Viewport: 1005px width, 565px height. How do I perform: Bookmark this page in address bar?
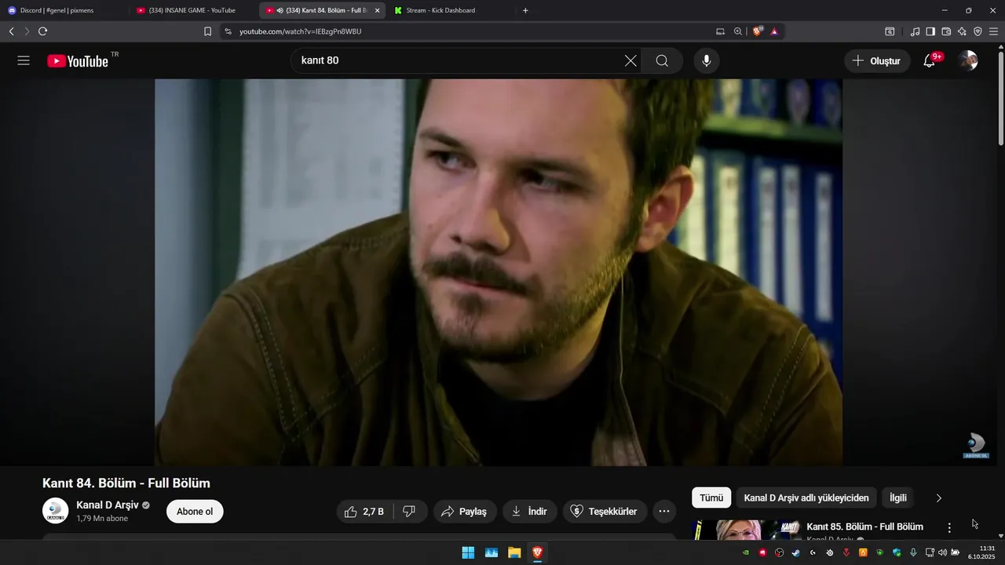pos(207,31)
